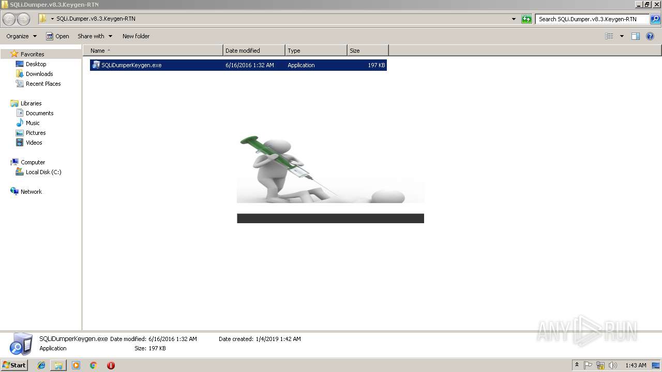Click the Explorer folder button in the taskbar

pyautogui.click(x=58, y=365)
